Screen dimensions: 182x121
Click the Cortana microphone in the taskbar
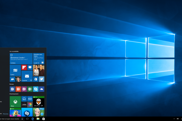coord(22,119)
